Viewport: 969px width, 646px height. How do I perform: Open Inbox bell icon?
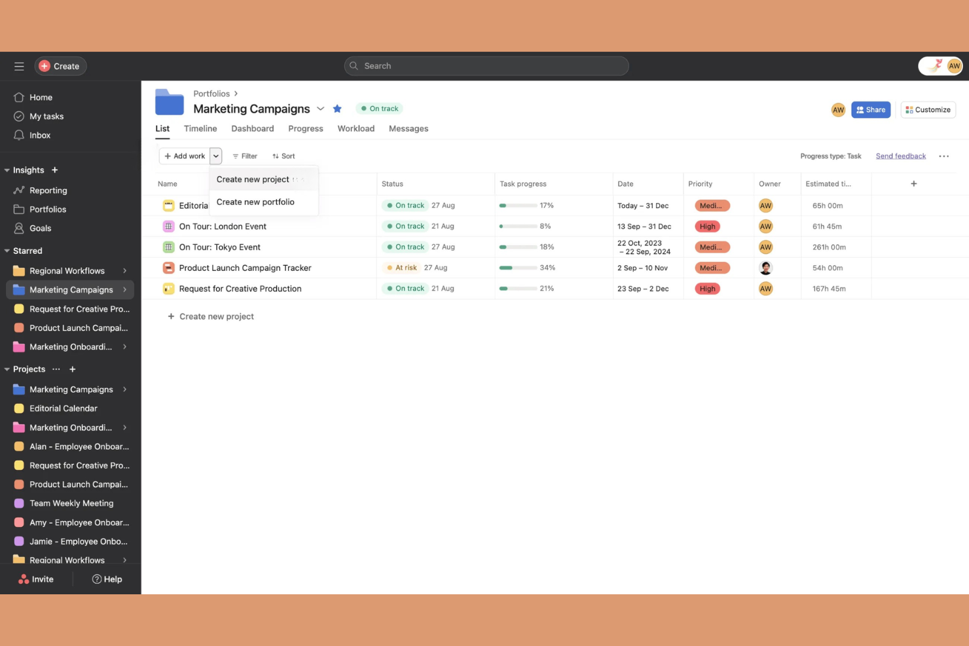pos(19,135)
